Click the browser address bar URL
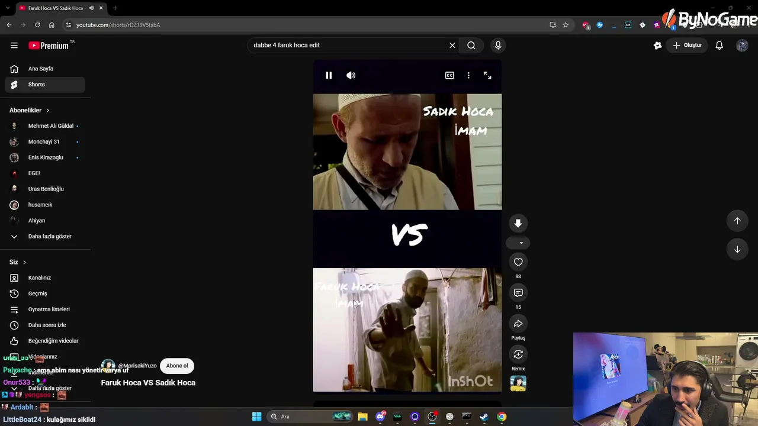This screenshot has width=758, height=426. click(x=118, y=25)
